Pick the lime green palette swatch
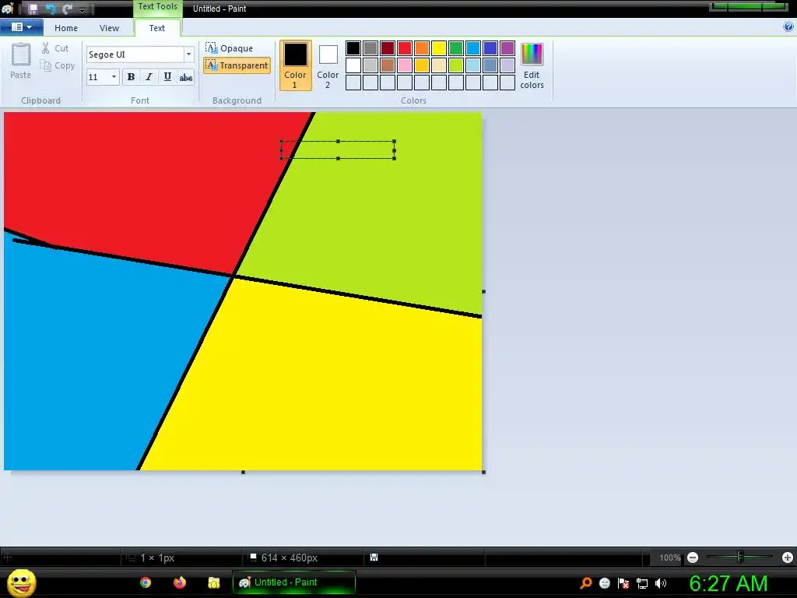The image size is (797, 598). coord(456,65)
